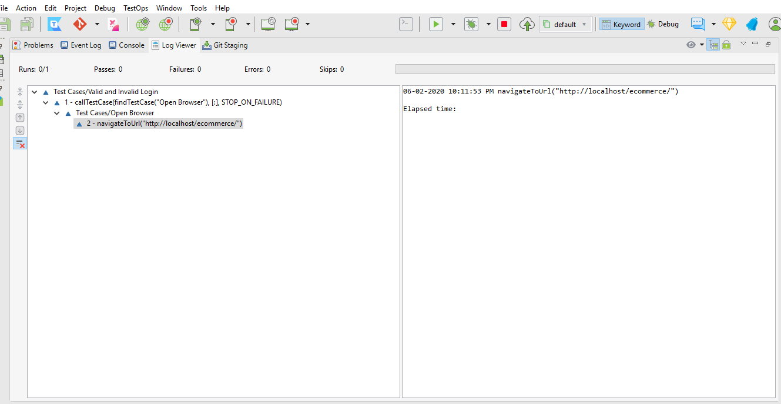Select the Log Viewer tab

click(x=173, y=45)
